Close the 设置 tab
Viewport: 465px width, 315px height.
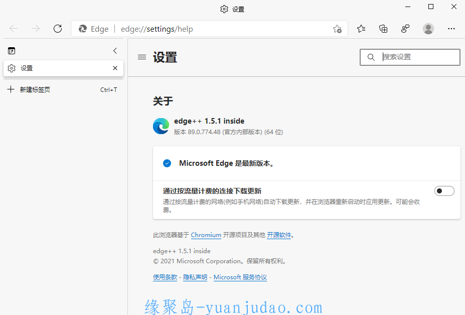[x=115, y=68]
